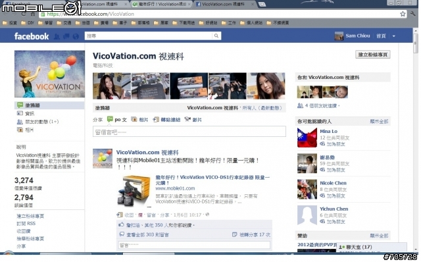Click the comment field under the post
Image resolution: width=421 pixels, height=262 pixels.
[194, 245]
